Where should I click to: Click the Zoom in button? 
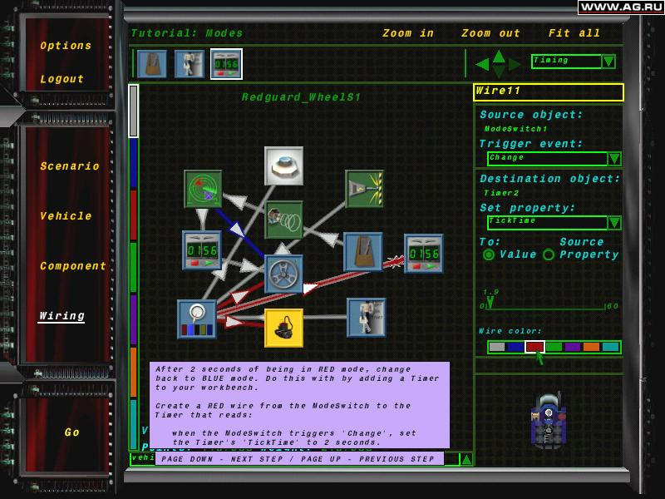click(408, 33)
